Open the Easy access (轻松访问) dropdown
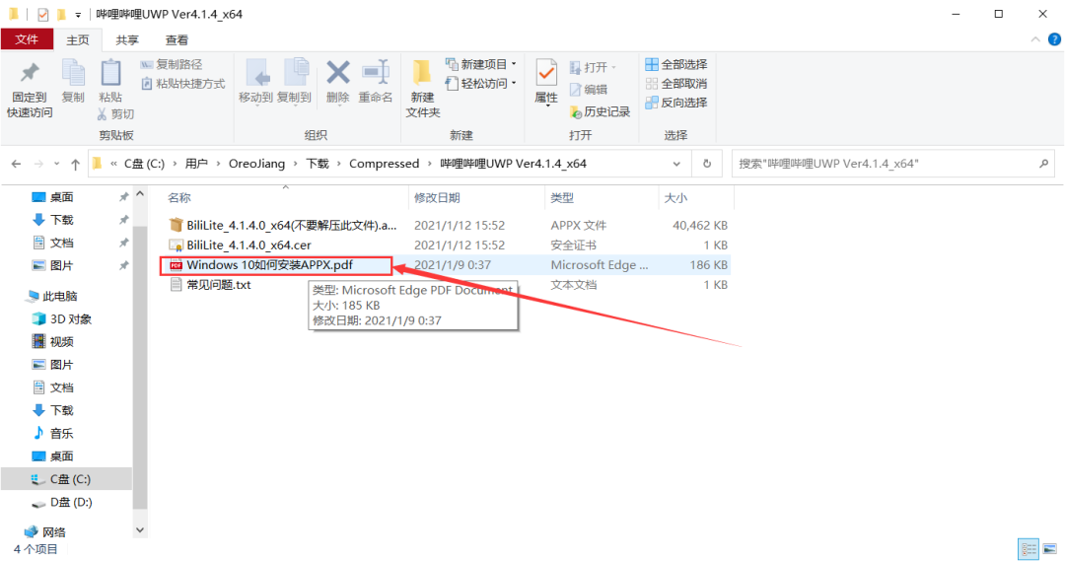 coord(480,84)
